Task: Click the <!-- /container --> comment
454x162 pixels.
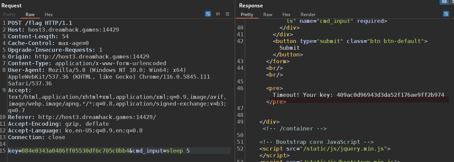Action: 295,128
